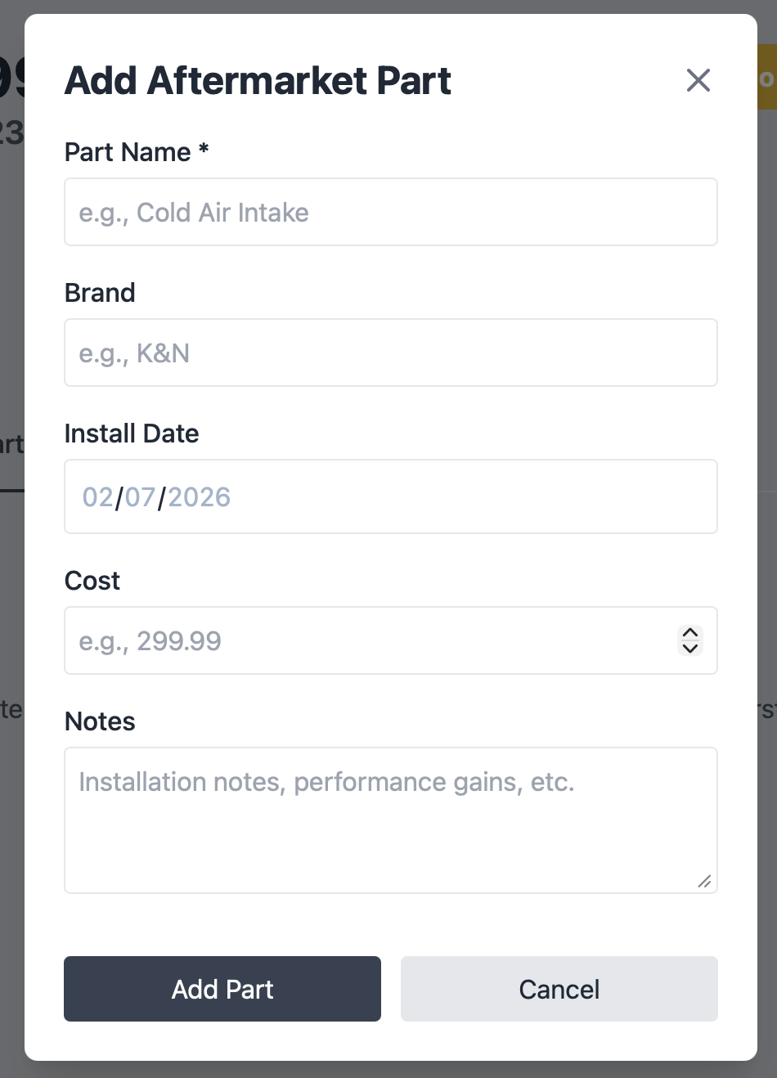Click the Brand label
The height and width of the screenshot is (1078, 777).
(100, 293)
